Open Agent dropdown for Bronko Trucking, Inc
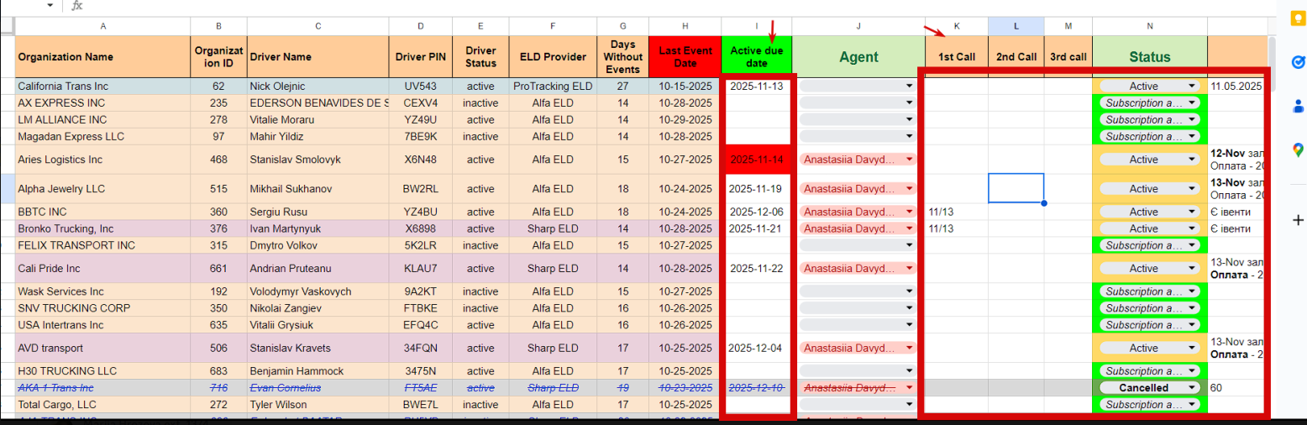This screenshot has height=425, width=1307. coord(909,228)
